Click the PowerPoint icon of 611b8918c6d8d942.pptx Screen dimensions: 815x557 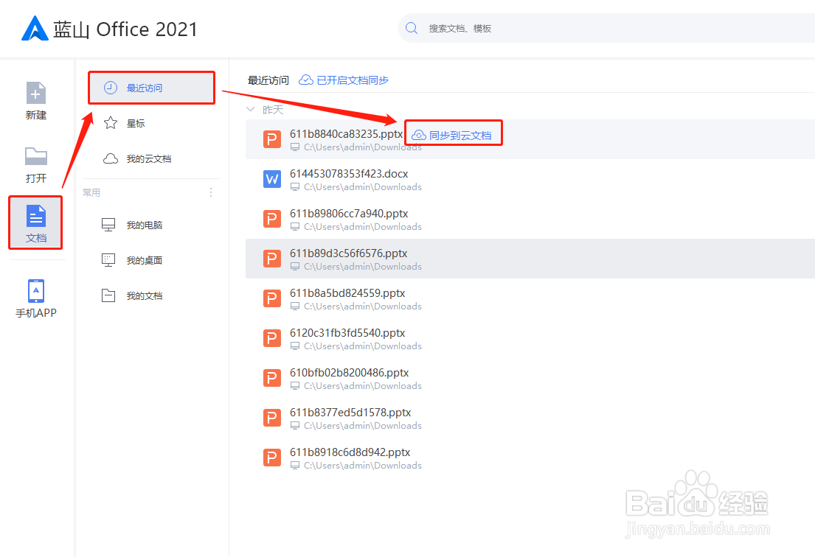pyautogui.click(x=272, y=458)
